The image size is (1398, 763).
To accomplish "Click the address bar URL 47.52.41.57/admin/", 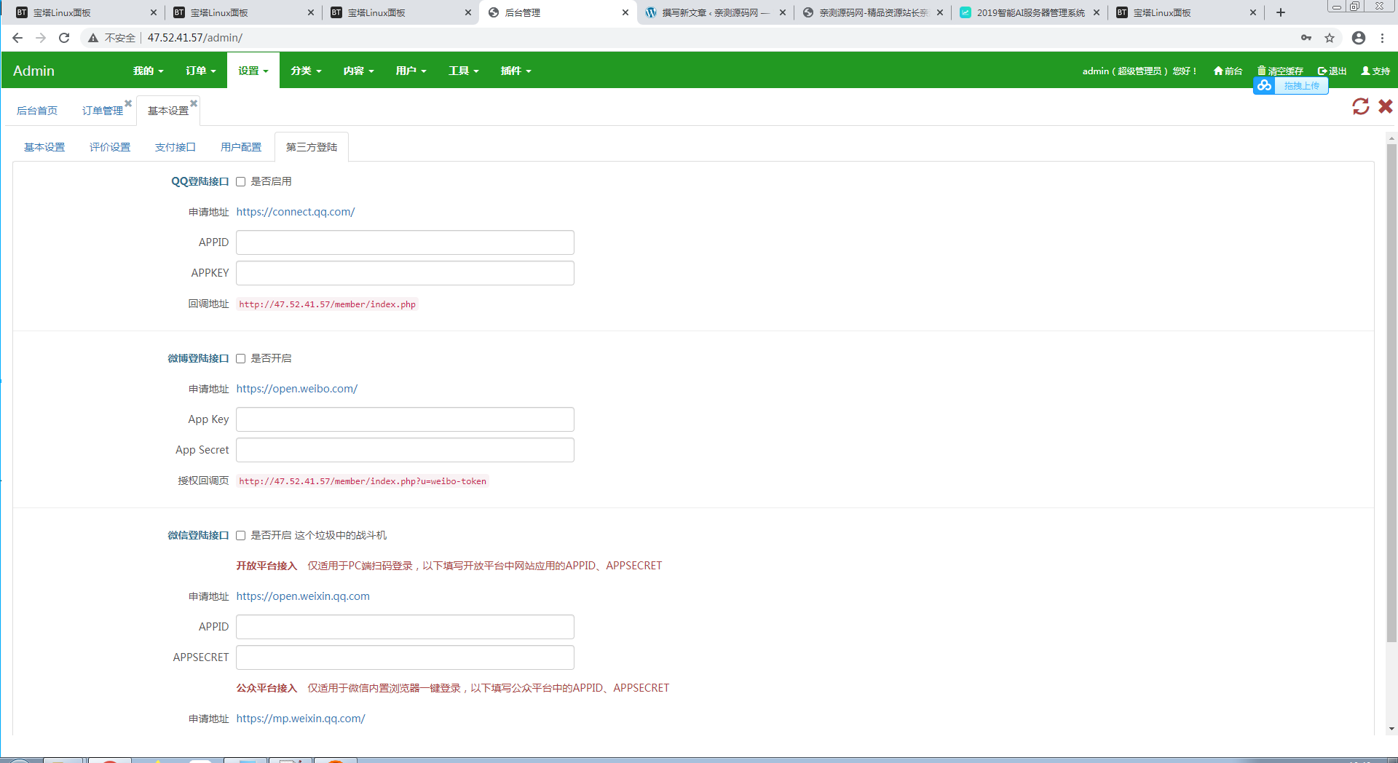I will coord(195,38).
